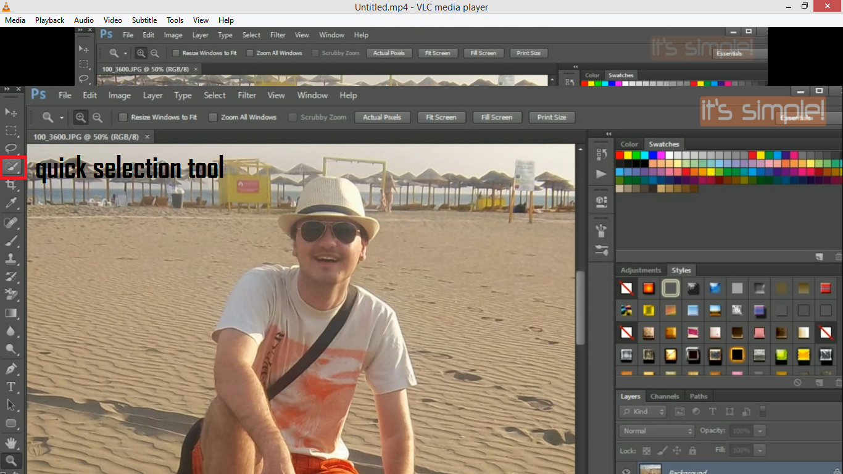Select the Crop tool
The height and width of the screenshot is (474, 843).
click(11, 185)
